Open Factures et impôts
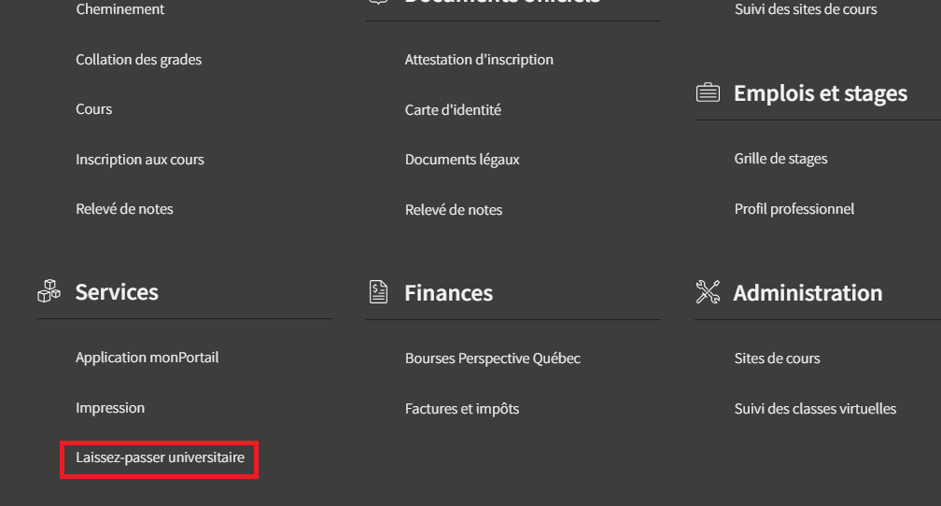941x506 pixels. (462, 409)
